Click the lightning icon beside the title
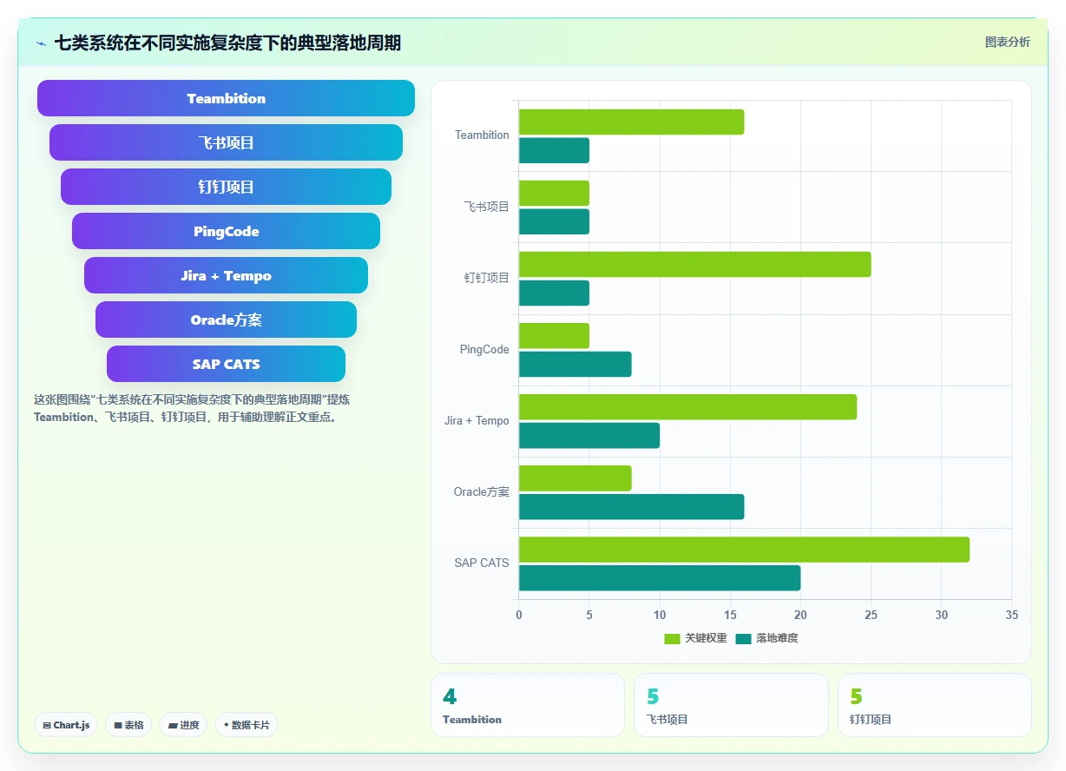 tap(42, 43)
